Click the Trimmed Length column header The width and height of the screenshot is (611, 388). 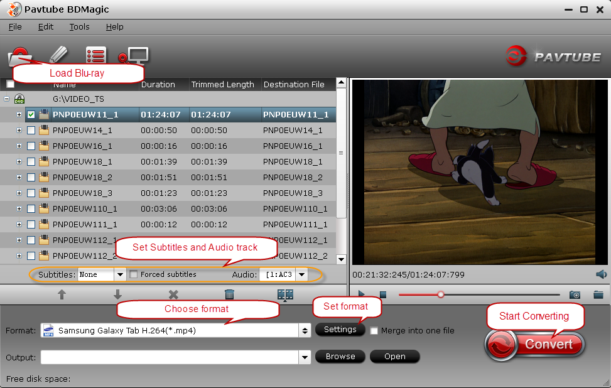225,84
